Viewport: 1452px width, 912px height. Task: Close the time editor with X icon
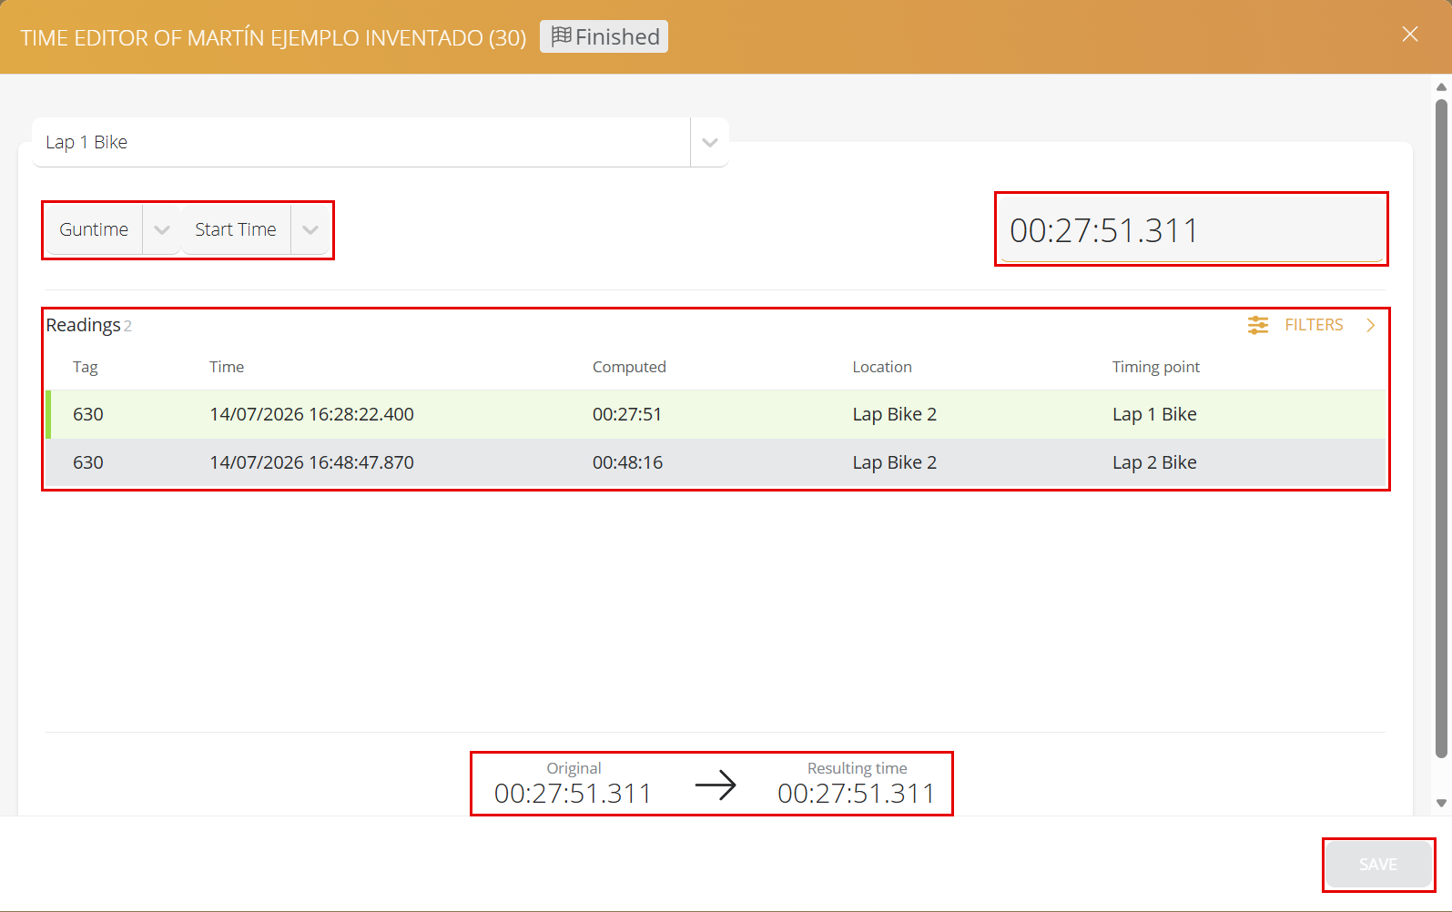(1410, 35)
